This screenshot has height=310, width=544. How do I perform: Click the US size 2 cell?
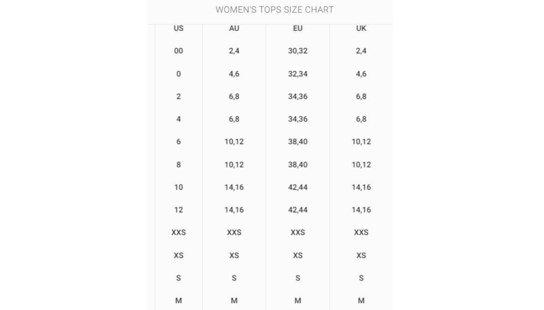[x=178, y=96]
